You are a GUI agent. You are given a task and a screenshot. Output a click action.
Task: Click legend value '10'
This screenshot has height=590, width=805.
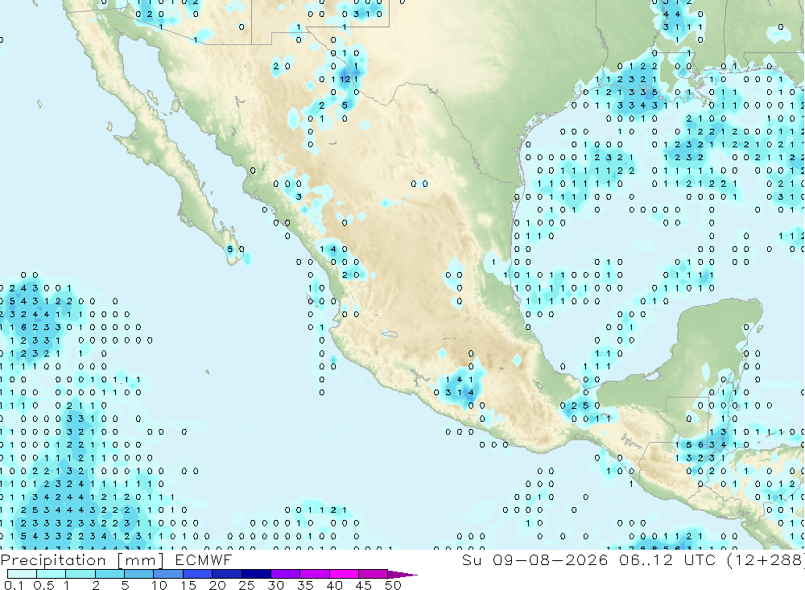159,585
